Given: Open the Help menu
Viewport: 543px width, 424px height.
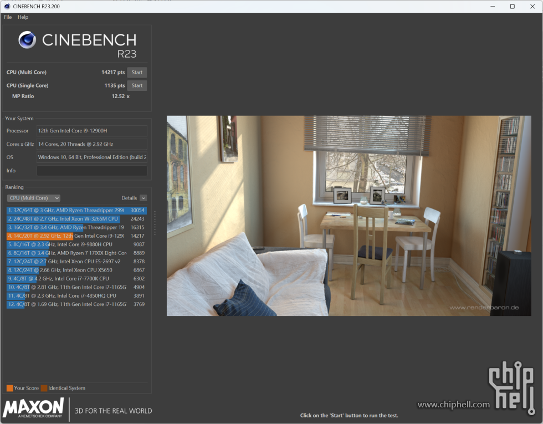Looking at the screenshot, I should (23, 17).
